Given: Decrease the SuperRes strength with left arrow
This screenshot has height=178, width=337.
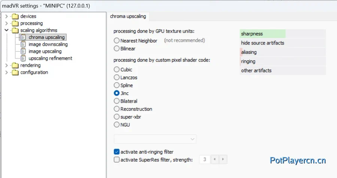Looking at the screenshot, I should [x=215, y=160].
